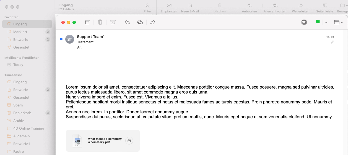Open Entwürfe under Favoriten
Image resolution: width=348 pixels, height=155 pixels.
click(27, 39)
